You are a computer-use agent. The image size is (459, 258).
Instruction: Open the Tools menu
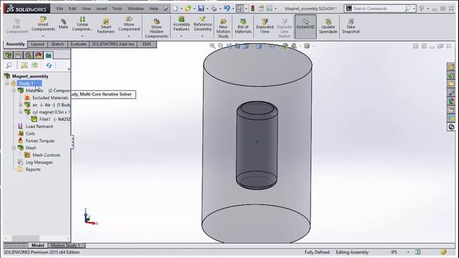click(117, 9)
